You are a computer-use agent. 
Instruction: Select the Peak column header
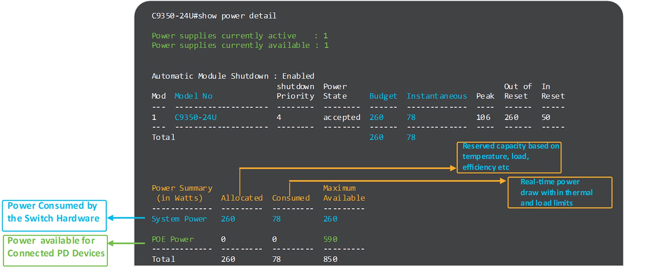point(485,96)
